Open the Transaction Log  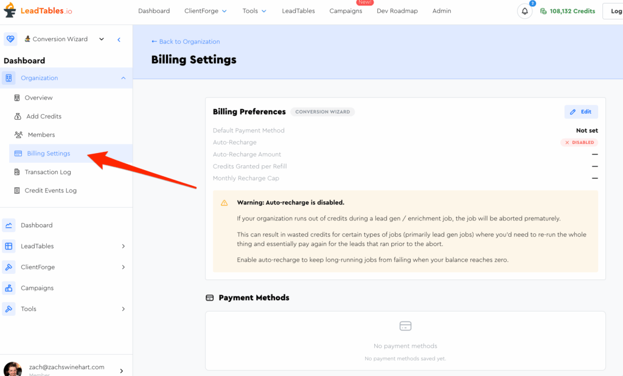pos(47,172)
